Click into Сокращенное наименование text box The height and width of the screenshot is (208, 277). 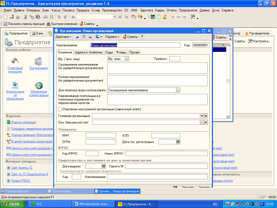157,68
